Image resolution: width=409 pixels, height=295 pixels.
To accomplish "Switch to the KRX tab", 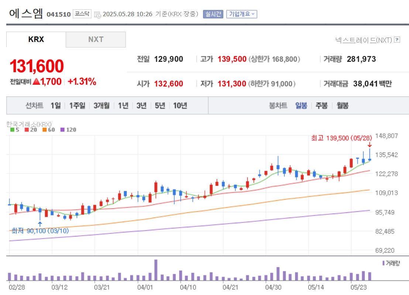I will (x=36, y=39).
